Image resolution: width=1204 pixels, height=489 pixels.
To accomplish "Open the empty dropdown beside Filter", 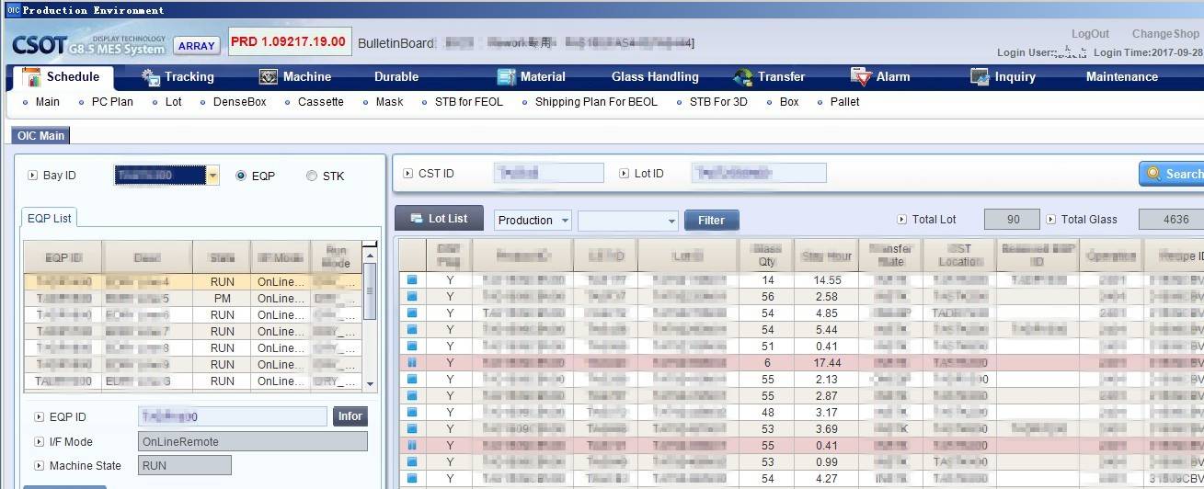I will 671,221.
